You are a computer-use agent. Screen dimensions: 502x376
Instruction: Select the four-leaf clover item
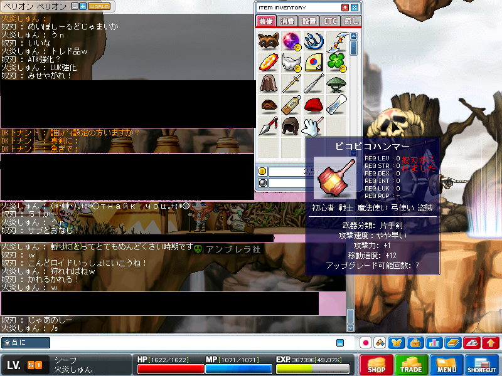click(x=336, y=62)
